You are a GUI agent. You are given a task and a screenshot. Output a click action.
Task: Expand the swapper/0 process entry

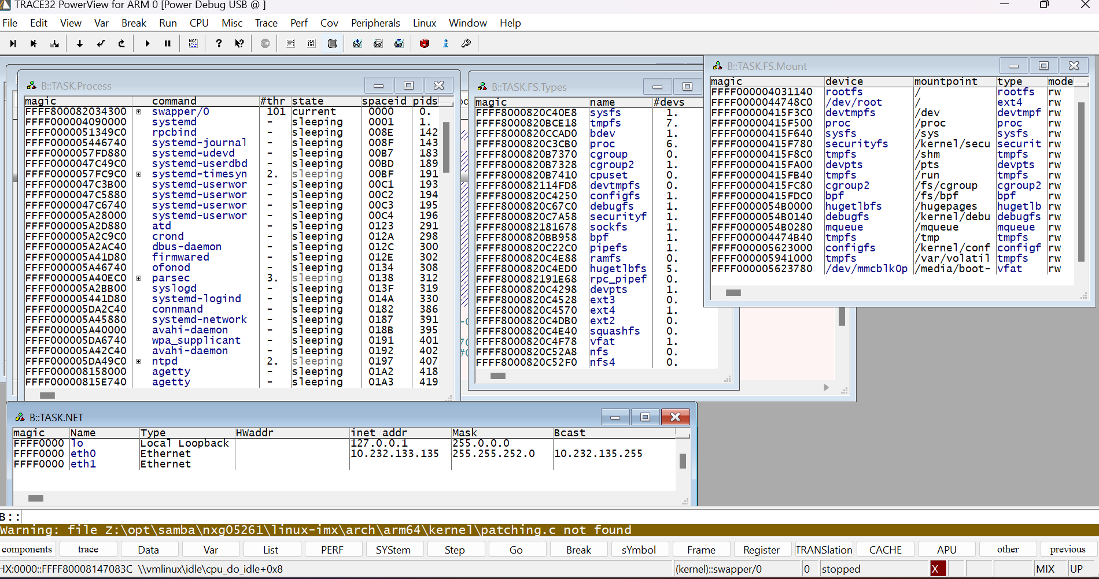(138, 112)
